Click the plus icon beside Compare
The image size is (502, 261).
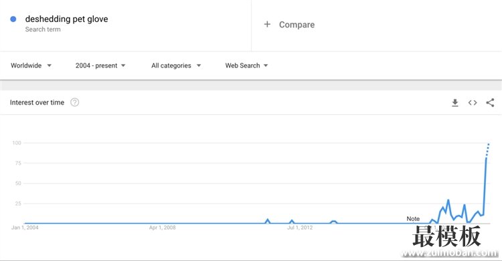267,24
